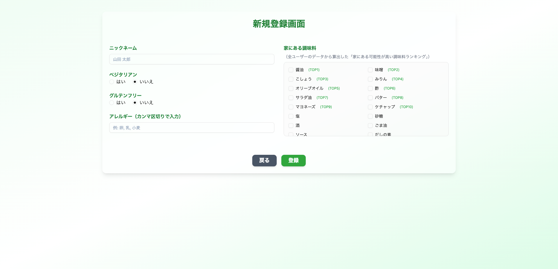Click the 戻る back button
Viewport: 558px width, 269px height.
tap(264, 161)
